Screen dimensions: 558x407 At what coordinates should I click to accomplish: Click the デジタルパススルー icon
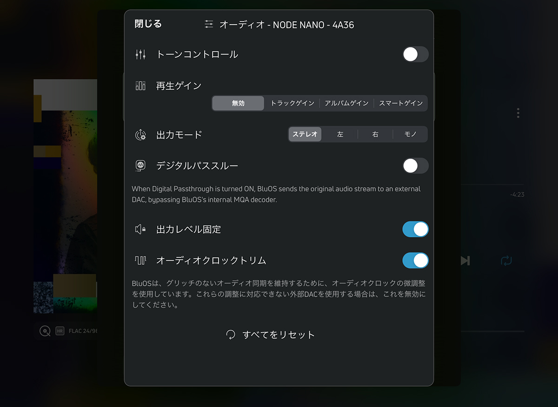pos(140,166)
